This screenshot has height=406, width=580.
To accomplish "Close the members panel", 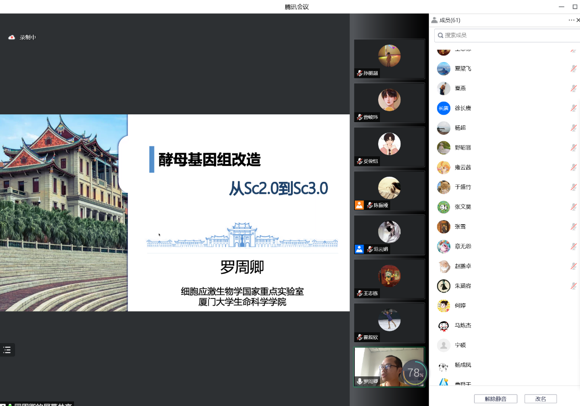I will pyautogui.click(x=578, y=20).
